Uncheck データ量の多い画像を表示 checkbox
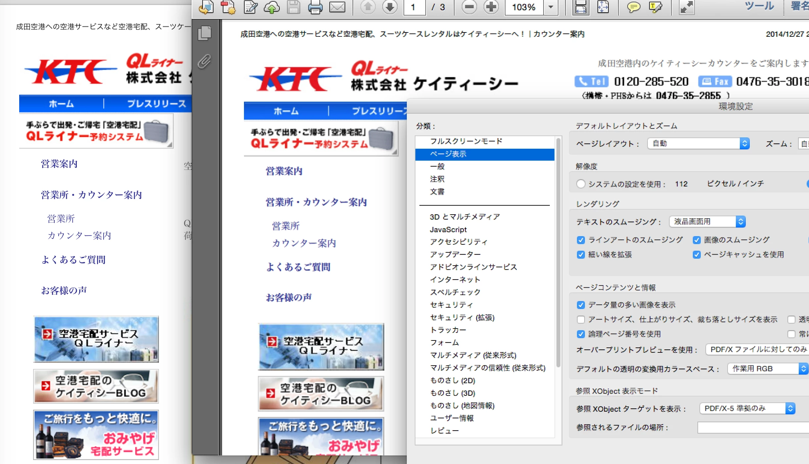The image size is (809, 464). [x=581, y=305]
